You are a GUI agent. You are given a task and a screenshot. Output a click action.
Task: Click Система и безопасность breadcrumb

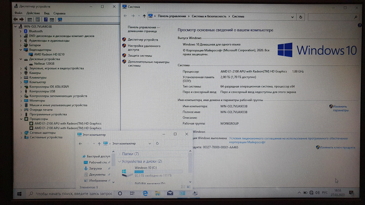209,16
